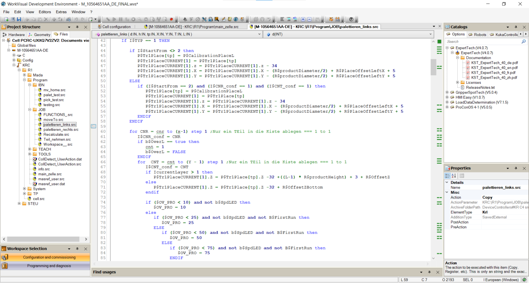Click the search magnifier in Catalogs panel
Viewport: 529px width, 283px height.
pyautogui.click(x=523, y=42)
